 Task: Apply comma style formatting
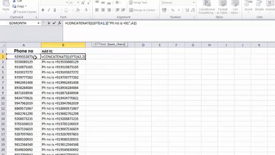pos(179,10)
